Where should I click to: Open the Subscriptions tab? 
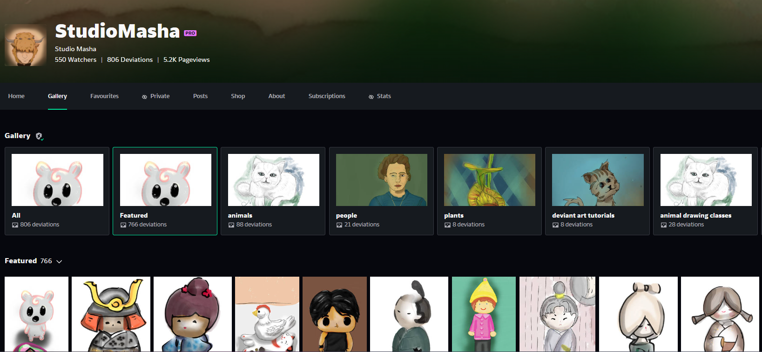coord(327,96)
